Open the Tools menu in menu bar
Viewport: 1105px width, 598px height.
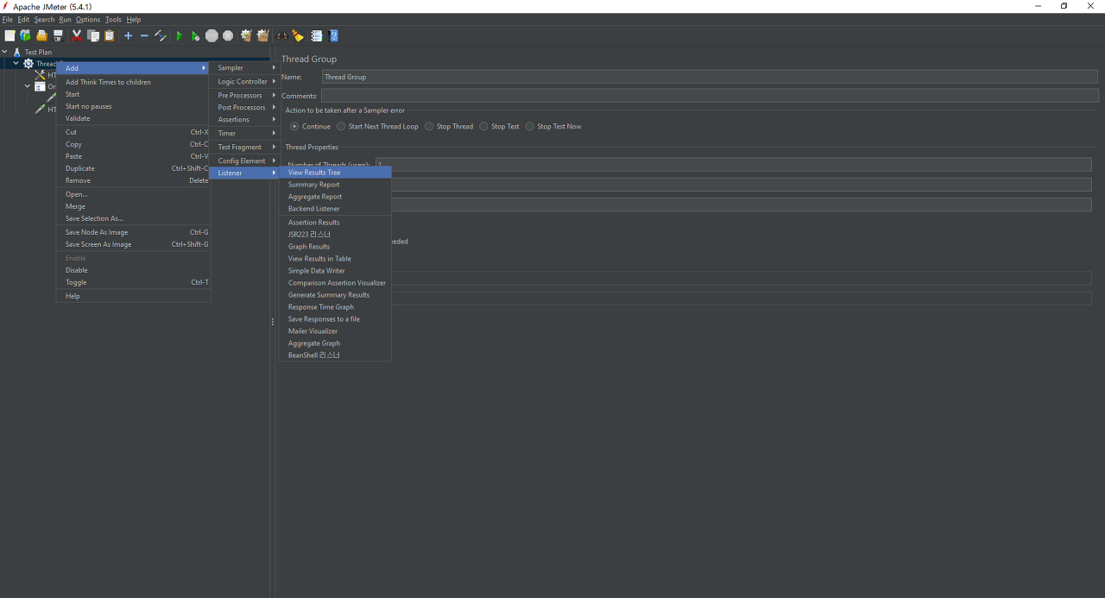113,19
